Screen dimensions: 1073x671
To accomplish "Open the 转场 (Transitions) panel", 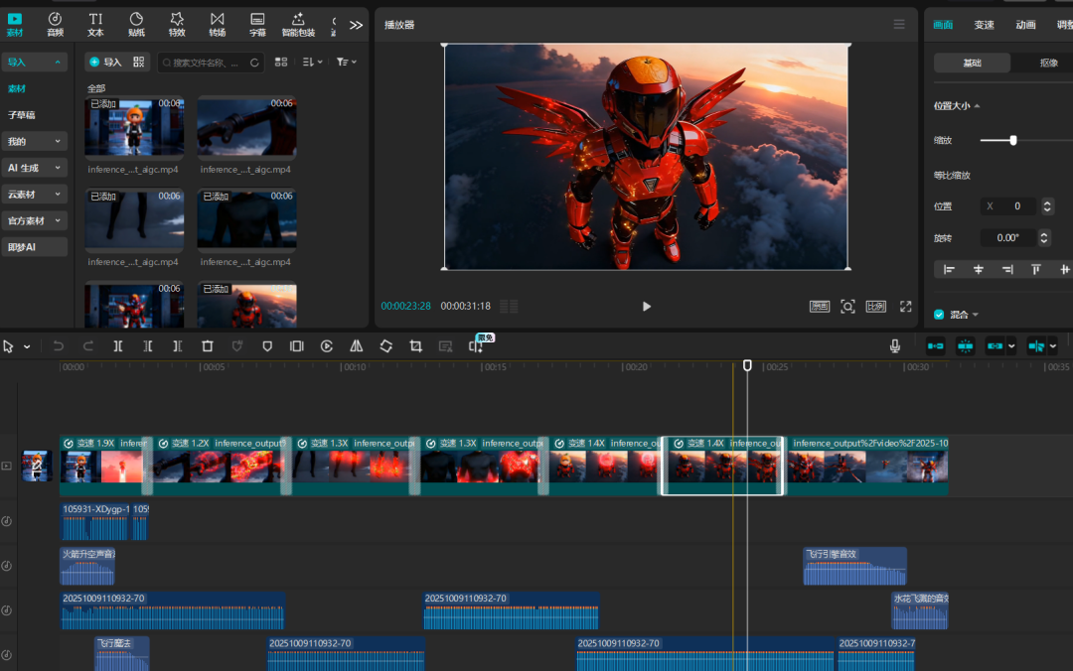I will 217,24.
